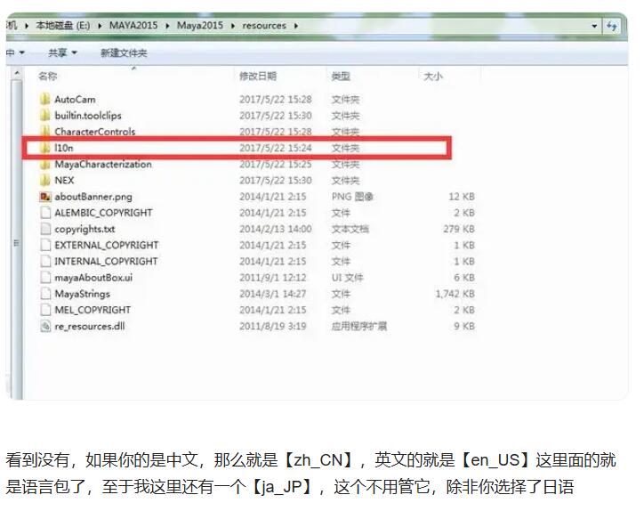Screen dimensions: 644x511
Task: Open the AutoCam folder icon
Action: 44,100
